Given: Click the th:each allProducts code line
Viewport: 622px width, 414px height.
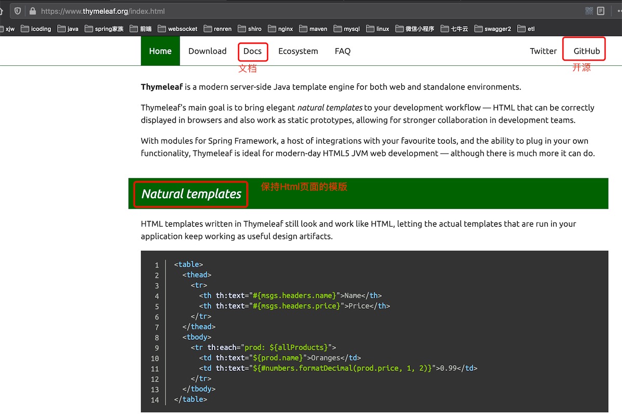Looking at the screenshot, I should (x=263, y=348).
